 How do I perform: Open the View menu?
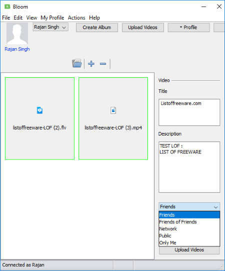pos(31,18)
